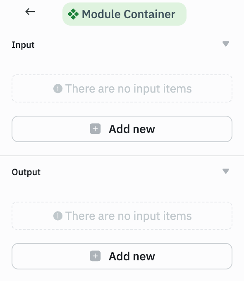Click the Output section header label
244x281 pixels.
click(x=26, y=172)
